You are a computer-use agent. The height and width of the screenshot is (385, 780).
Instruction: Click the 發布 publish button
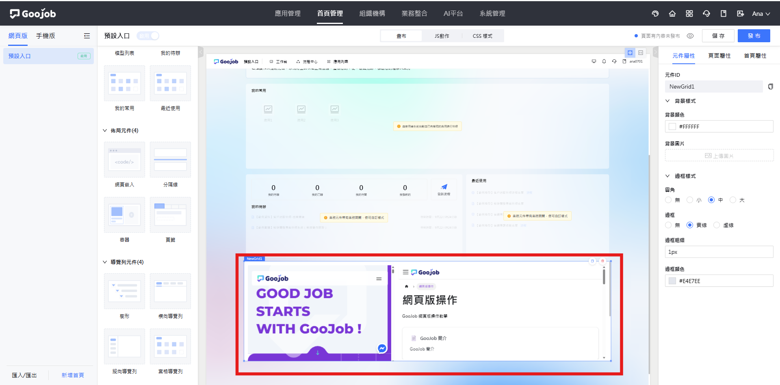coord(754,36)
